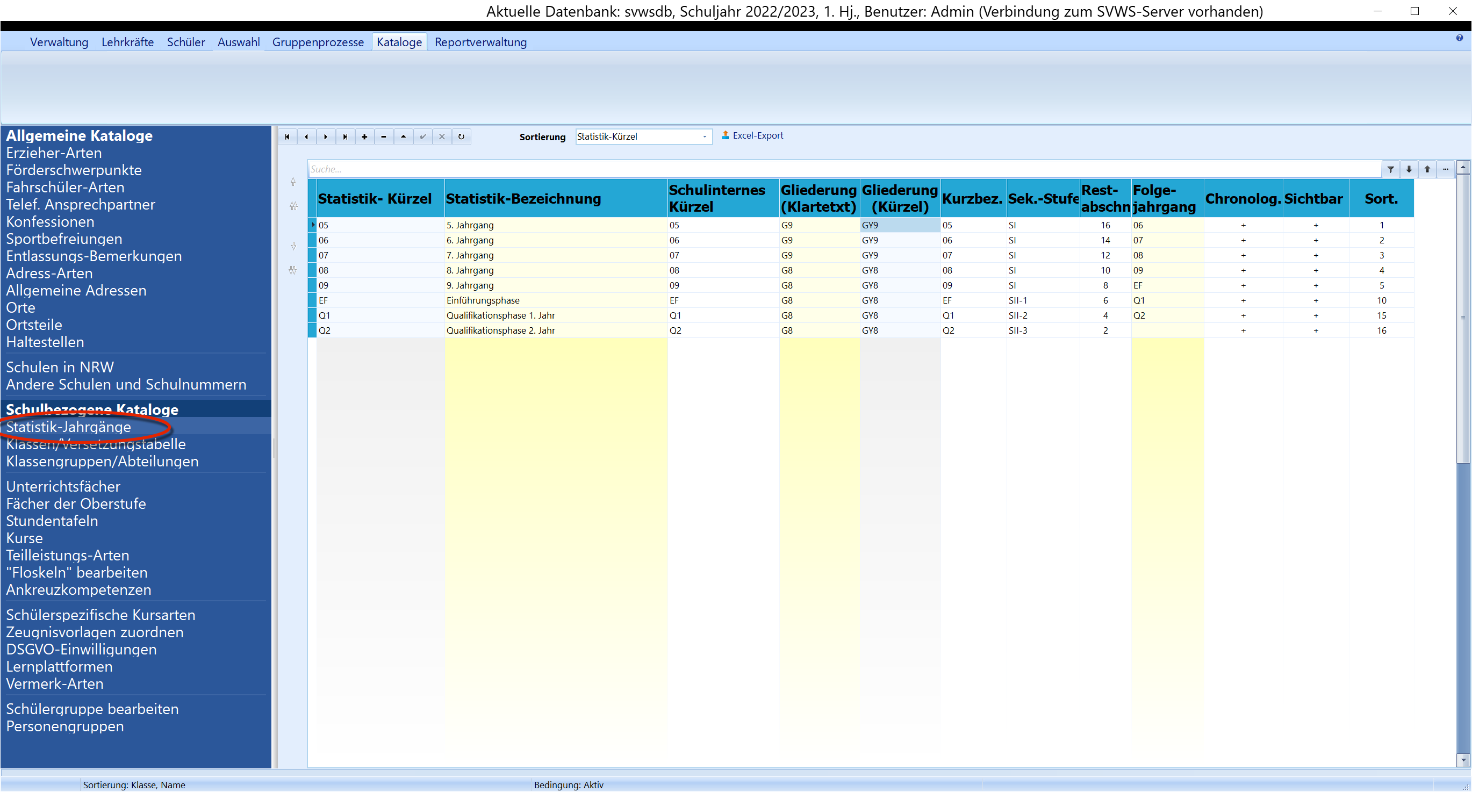Move row down with single down arrow
Screen dimensions: 1472x792
[293, 246]
